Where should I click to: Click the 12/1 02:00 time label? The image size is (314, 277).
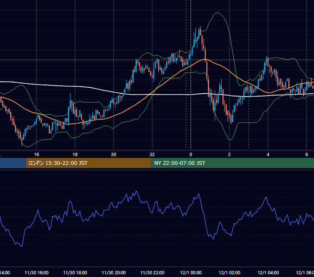(229, 272)
